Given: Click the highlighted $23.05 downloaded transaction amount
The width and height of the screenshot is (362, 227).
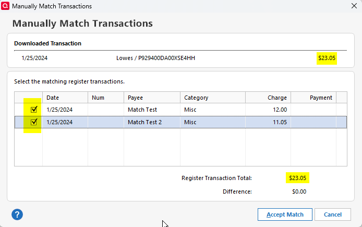Looking at the screenshot, I should (x=327, y=58).
